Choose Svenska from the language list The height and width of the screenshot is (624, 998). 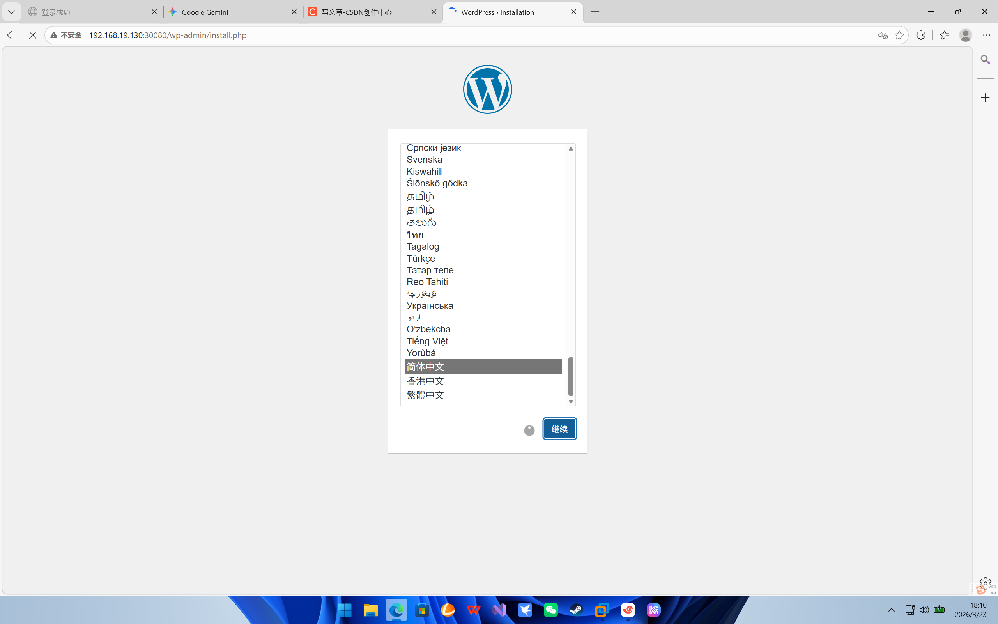(x=483, y=160)
